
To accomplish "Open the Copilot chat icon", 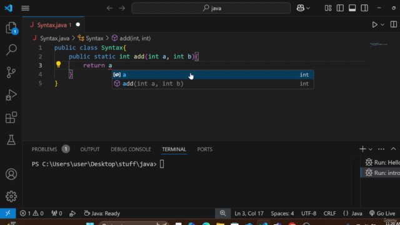I will coord(300,8).
